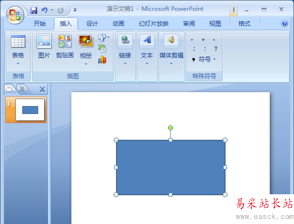The height and width of the screenshot is (224, 294).
Task: Open the 设计 tab
Action: (x=92, y=24)
